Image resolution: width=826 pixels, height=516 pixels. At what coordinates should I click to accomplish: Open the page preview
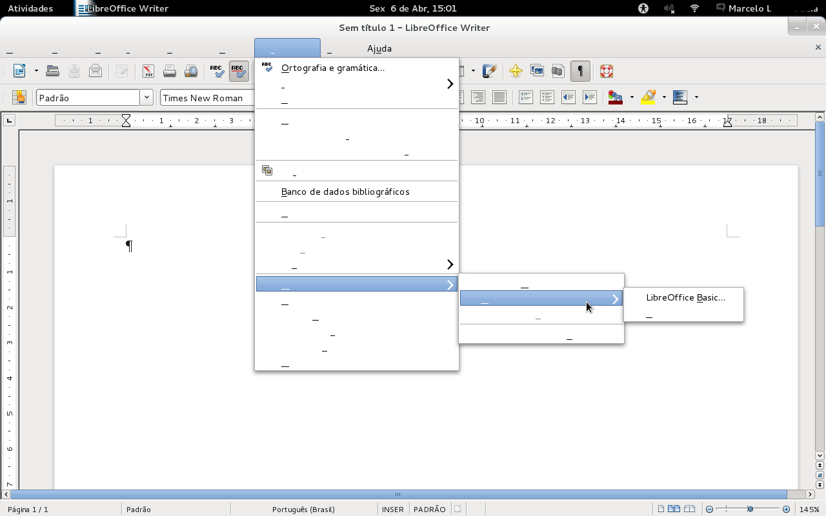coord(191,71)
